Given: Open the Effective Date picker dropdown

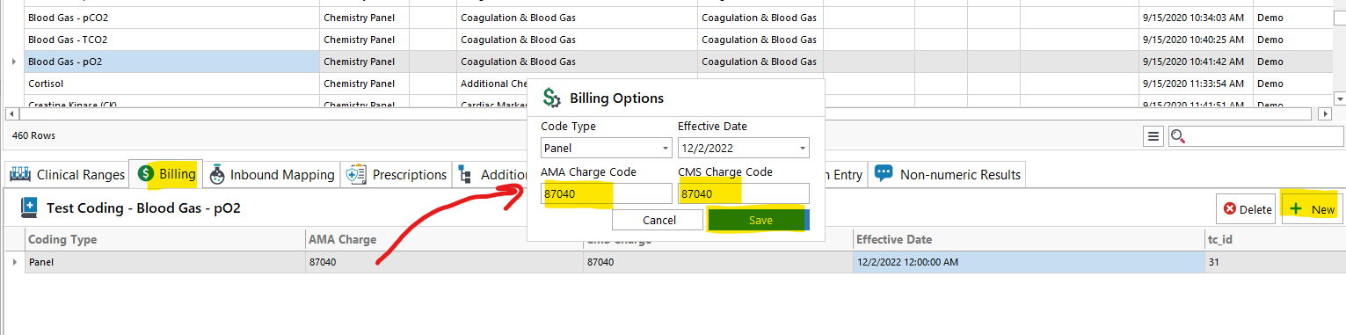Looking at the screenshot, I should pyautogui.click(x=802, y=148).
